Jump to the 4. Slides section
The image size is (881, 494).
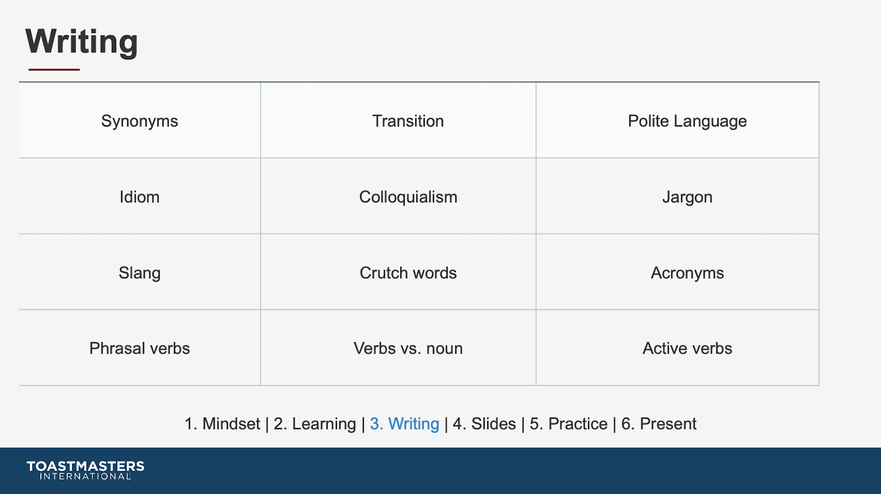click(x=485, y=424)
